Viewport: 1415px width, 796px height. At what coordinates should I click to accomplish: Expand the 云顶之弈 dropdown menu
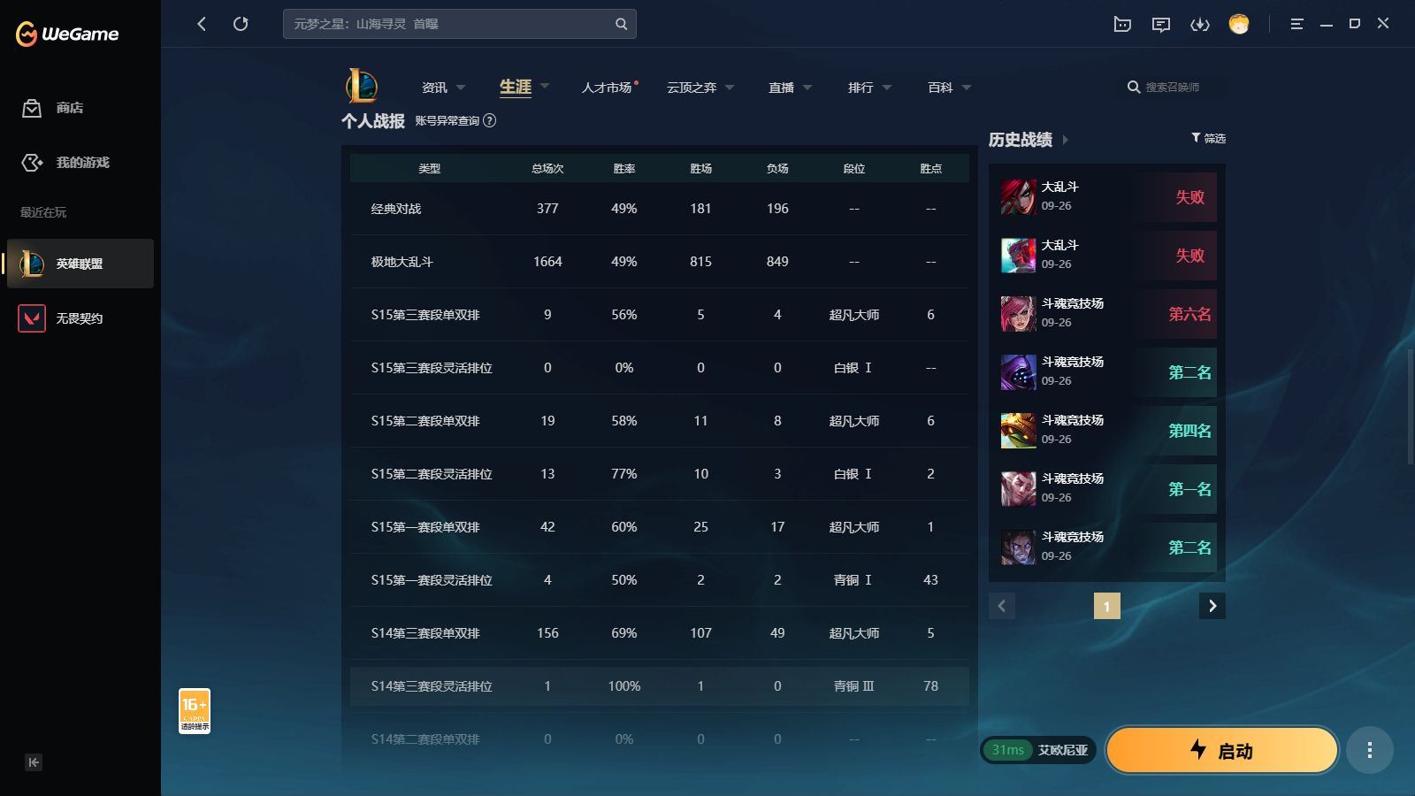point(700,88)
